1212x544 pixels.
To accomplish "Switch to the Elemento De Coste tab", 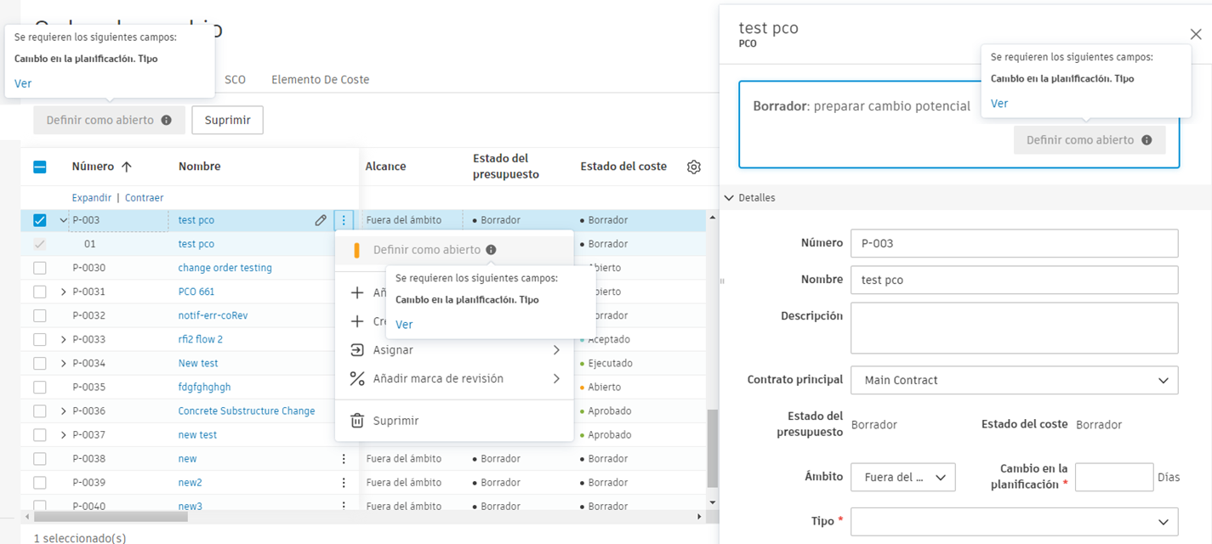I will coord(320,80).
